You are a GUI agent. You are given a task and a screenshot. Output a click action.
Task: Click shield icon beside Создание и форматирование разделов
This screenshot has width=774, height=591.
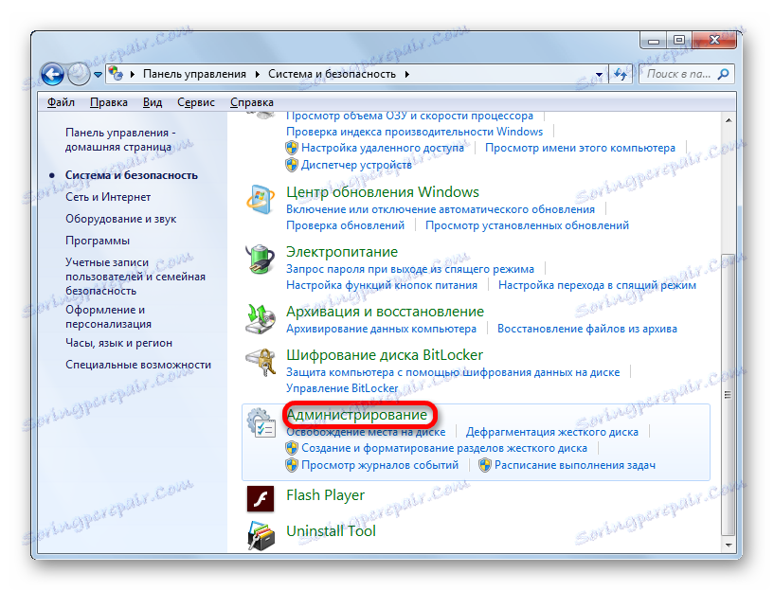click(x=292, y=448)
